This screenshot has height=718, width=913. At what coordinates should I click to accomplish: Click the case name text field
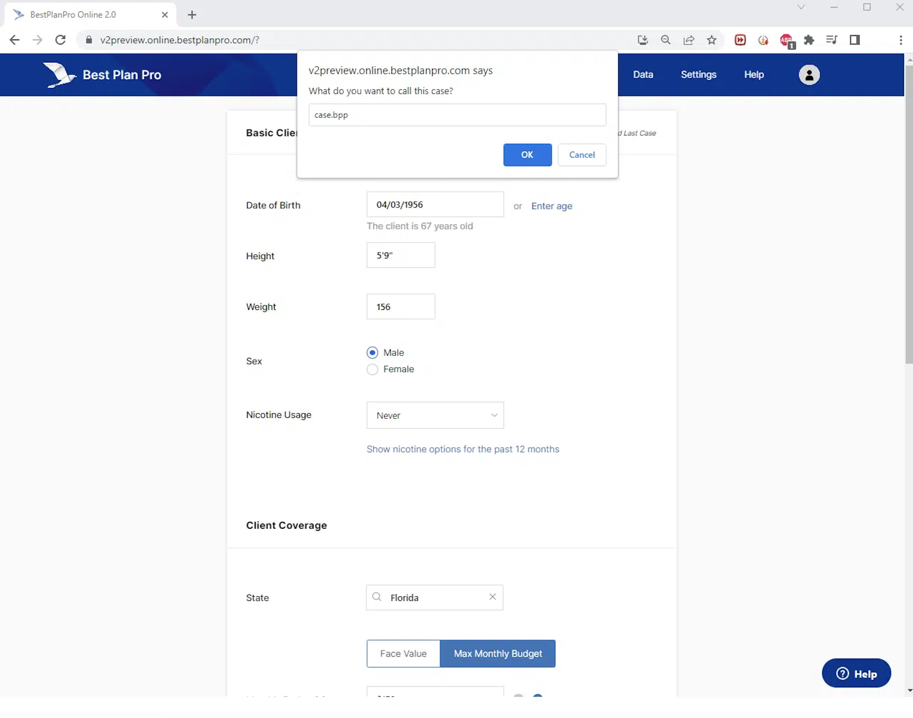click(x=456, y=115)
